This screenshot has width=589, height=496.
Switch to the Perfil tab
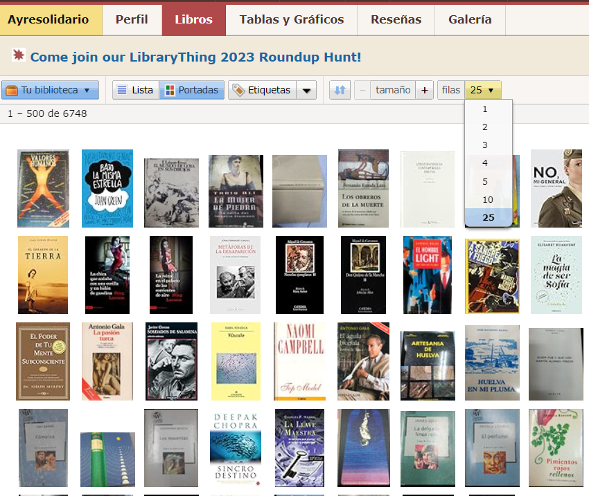coord(132,20)
